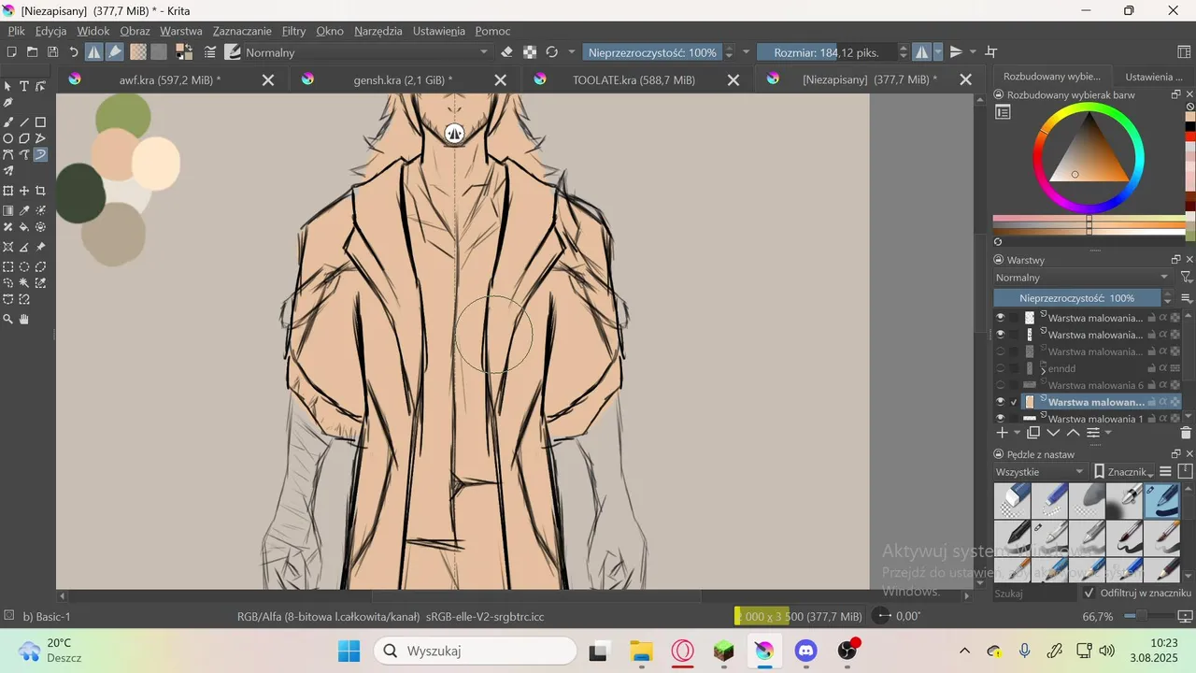Toggle eraser mode
The width and height of the screenshot is (1196, 673).
pyautogui.click(x=506, y=52)
